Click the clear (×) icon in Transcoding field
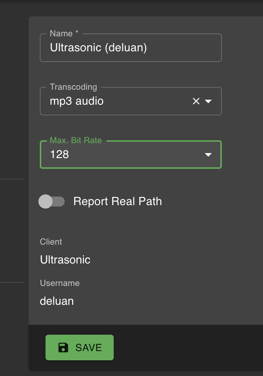263x376 pixels. 195,101
